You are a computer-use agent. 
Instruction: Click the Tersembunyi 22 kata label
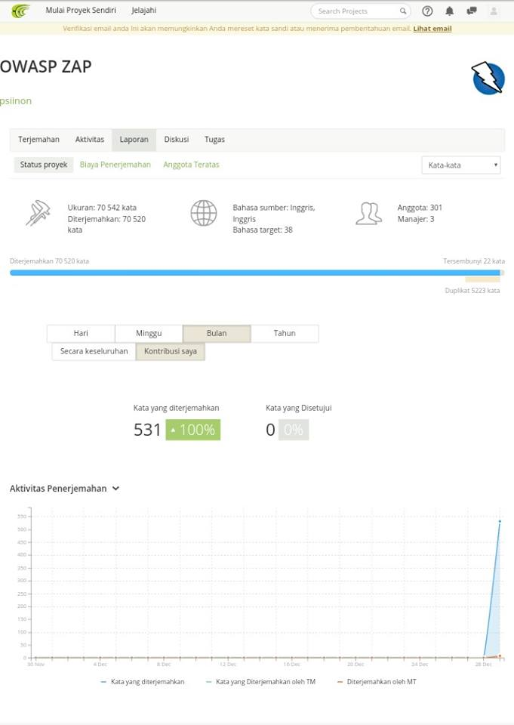pyautogui.click(x=474, y=261)
